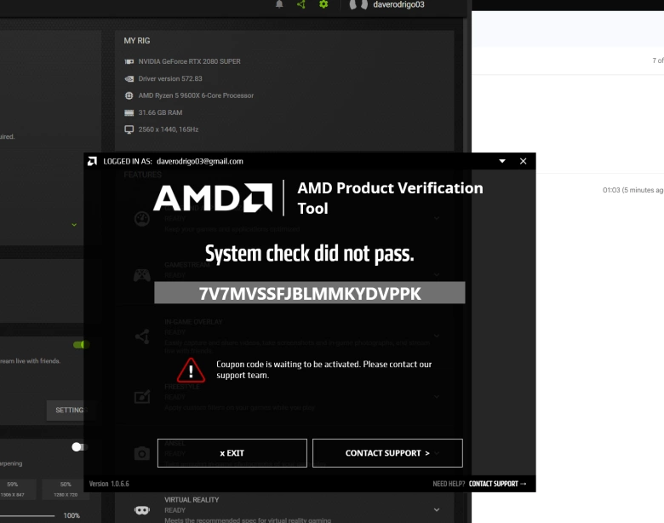Expand FREESTYLE feature chevron
Viewport: 664px width, 523px height.
coord(436,397)
